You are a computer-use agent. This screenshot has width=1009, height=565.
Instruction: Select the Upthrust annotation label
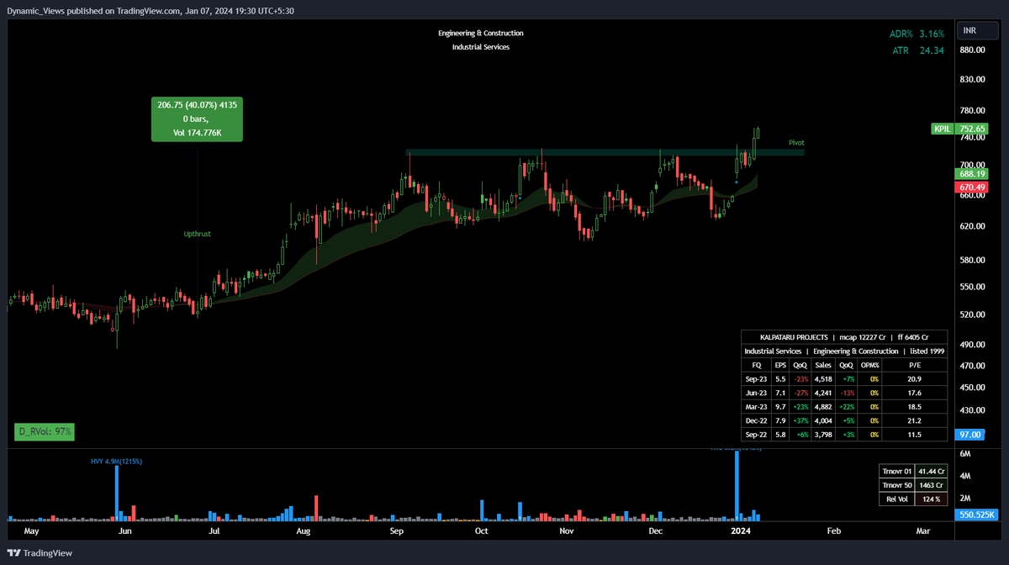[x=198, y=233]
